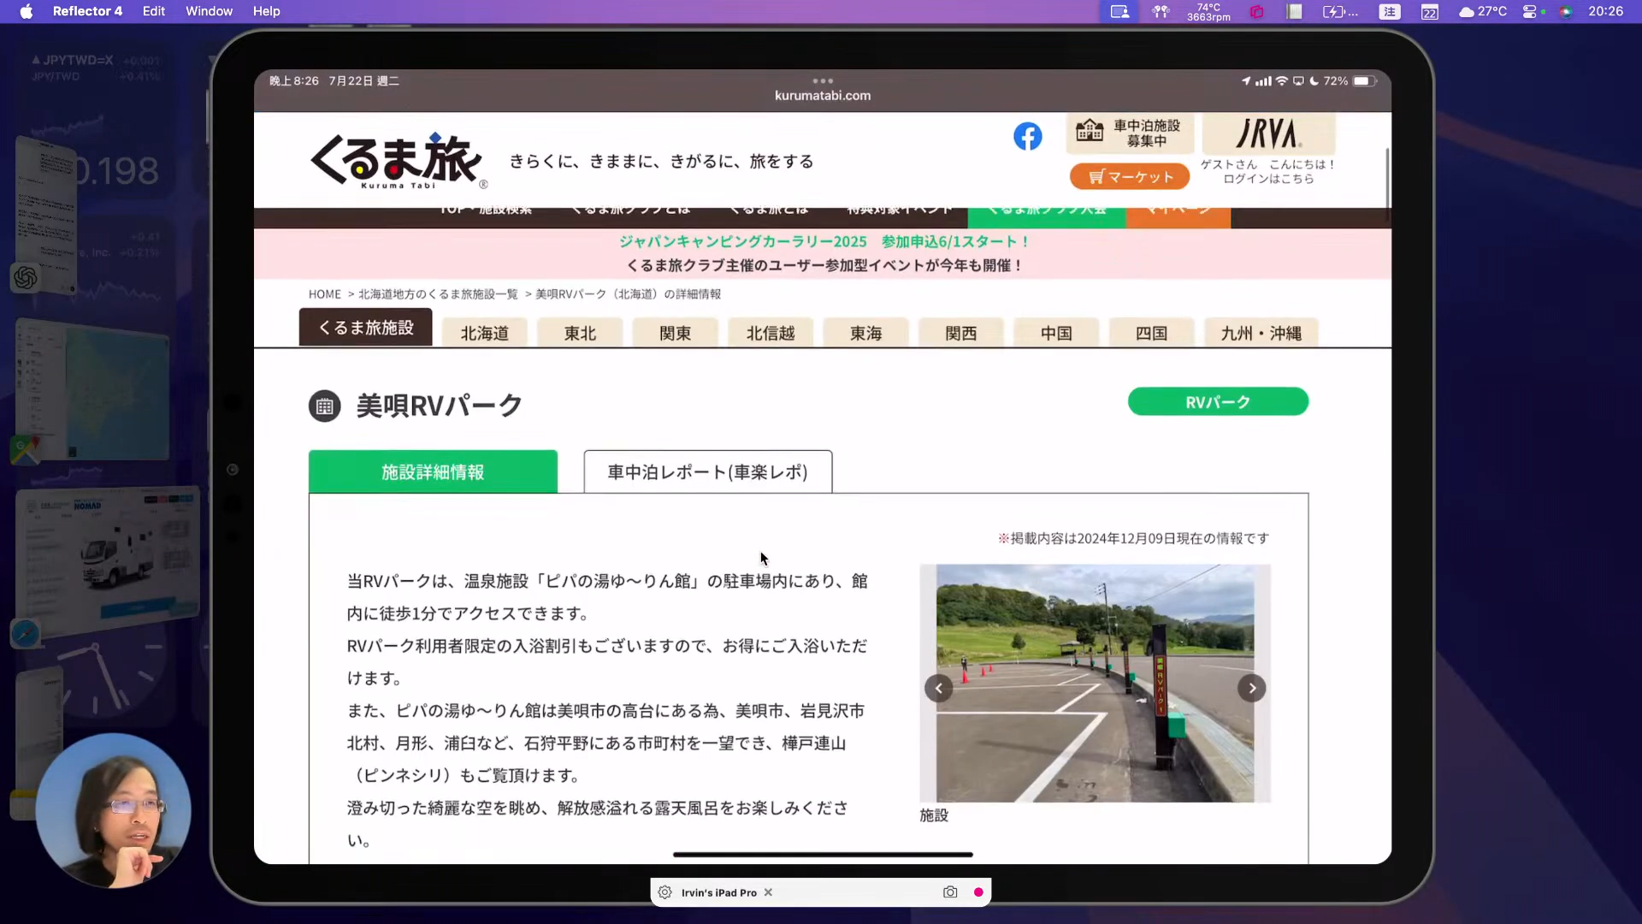Open the 北海道 region tab
The height and width of the screenshot is (924, 1642).
(484, 333)
